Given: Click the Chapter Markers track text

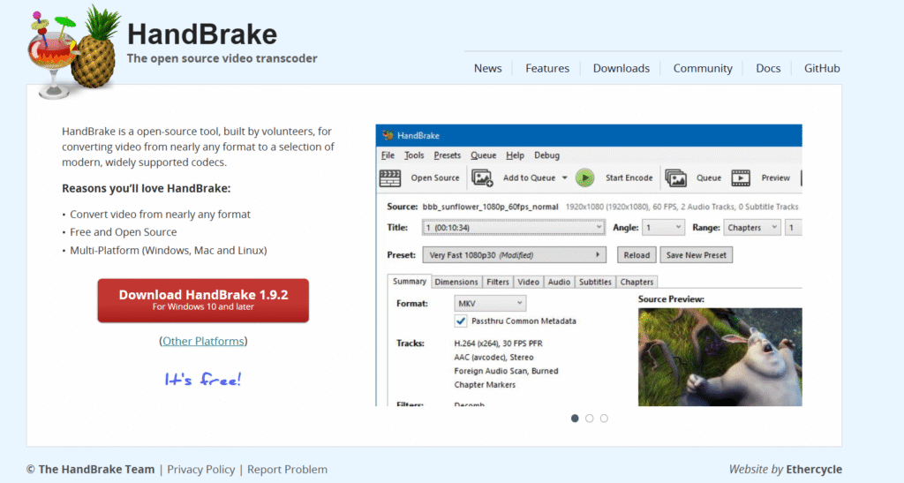Looking at the screenshot, I should pos(485,385).
